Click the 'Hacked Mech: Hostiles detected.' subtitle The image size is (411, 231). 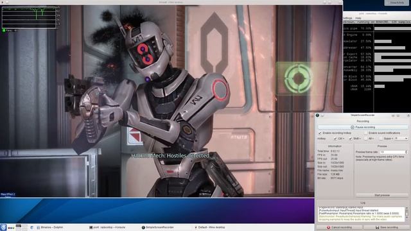(x=171, y=155)
